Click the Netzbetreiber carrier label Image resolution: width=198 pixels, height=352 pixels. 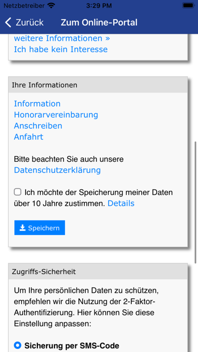point(25,6)
